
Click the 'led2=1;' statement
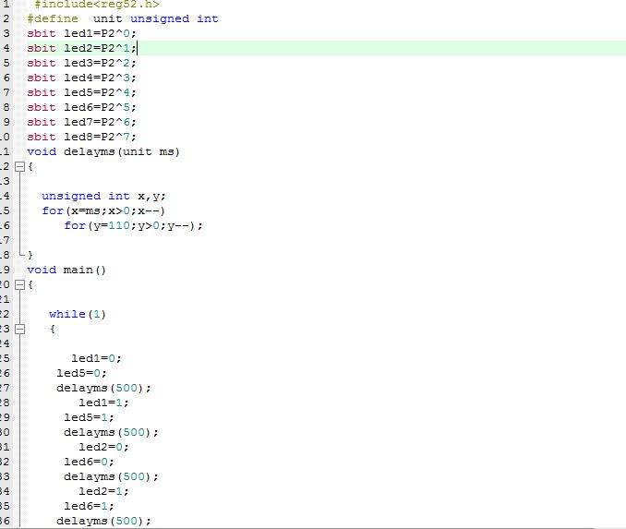click(x=103, y=491)
